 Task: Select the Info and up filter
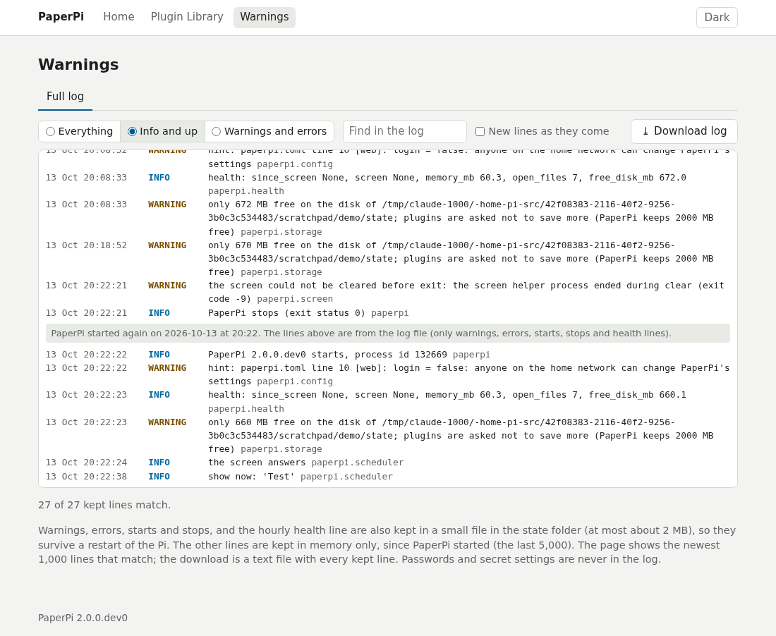pos(162,132)
